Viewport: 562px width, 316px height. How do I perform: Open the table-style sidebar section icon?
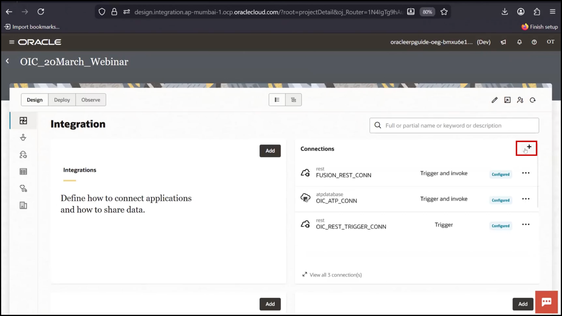click(x=23, y=171)
